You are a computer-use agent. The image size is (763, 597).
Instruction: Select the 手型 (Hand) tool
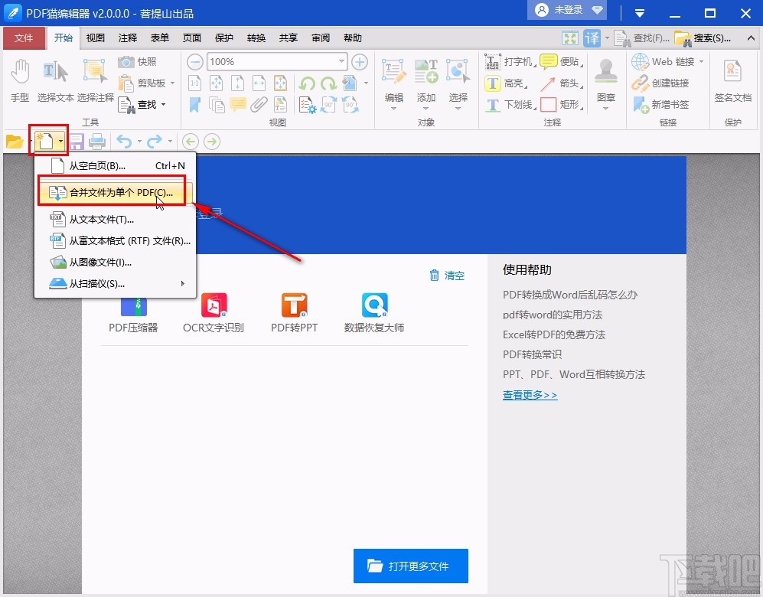pyautogui.click(x=20, y=77)
